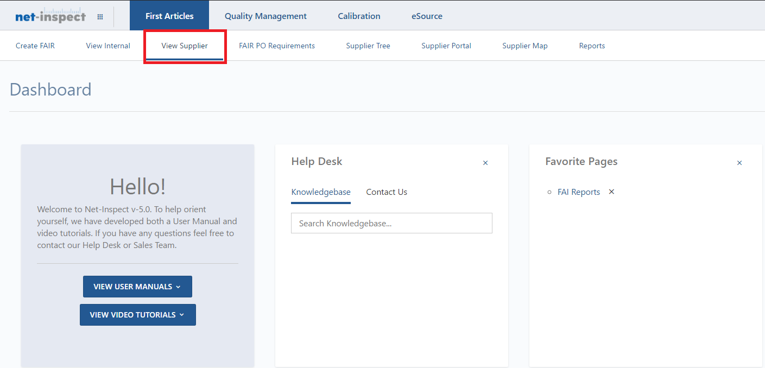Open the View Internal page
The image size is (765, 368).
click(108, 46)
